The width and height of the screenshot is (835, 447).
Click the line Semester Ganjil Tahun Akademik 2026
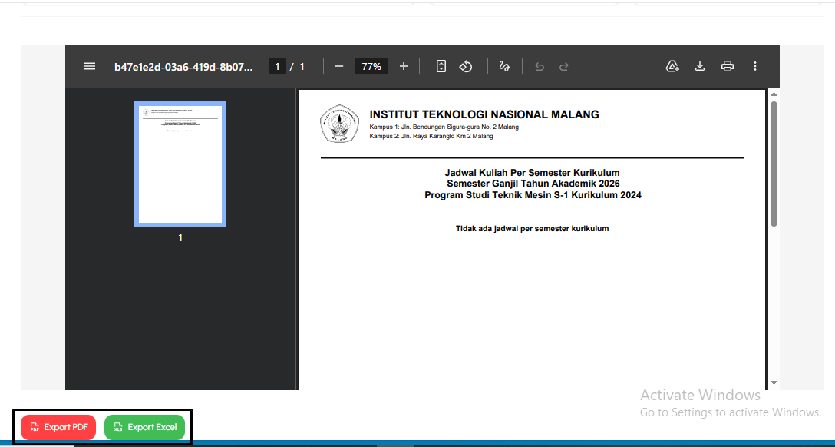533,184
